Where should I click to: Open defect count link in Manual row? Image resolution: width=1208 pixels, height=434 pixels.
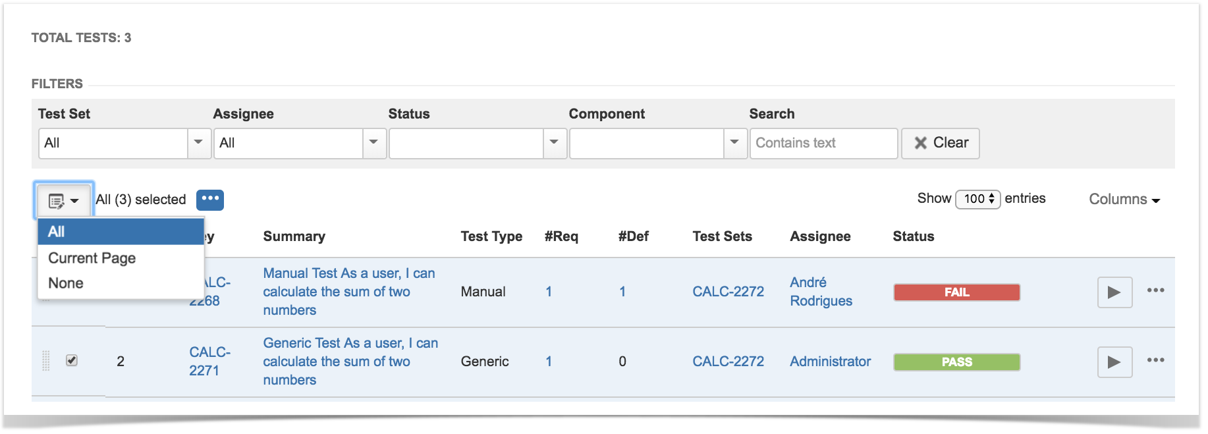pyautogui.click(x=622, y=292)
